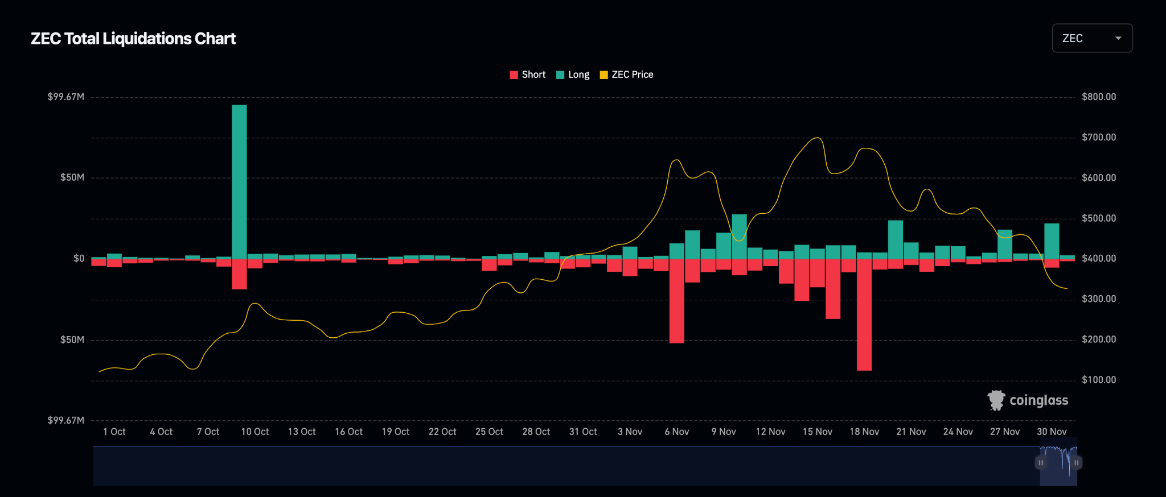This screenshot has height=497, width=1166.
Task: Click the green long bar at 30 Nov
Action: tap(1052, 241)
